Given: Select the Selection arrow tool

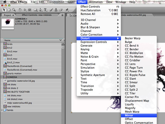Looking at the screenshot, I should tap(4, 10).
